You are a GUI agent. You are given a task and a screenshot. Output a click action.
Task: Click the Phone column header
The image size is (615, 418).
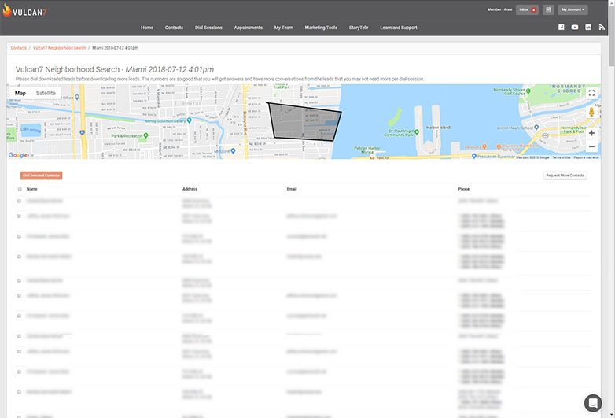pyautogui.click(x=463, y=189)
